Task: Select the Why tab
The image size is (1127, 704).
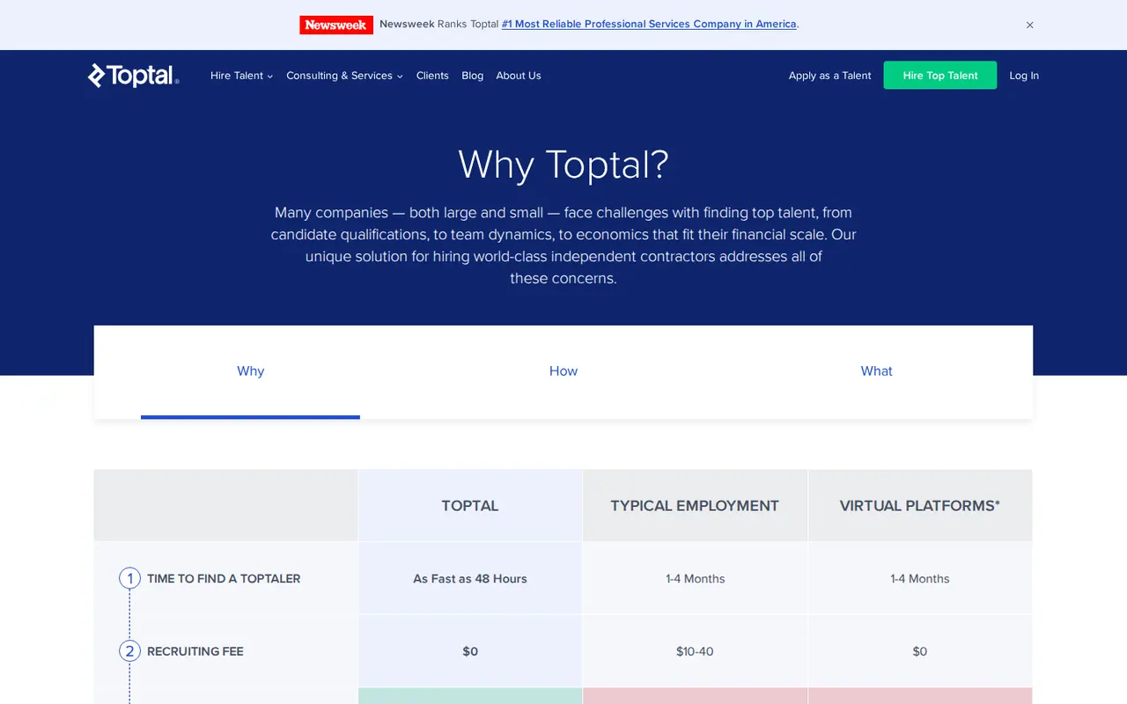Action: [x=250, y=371]
